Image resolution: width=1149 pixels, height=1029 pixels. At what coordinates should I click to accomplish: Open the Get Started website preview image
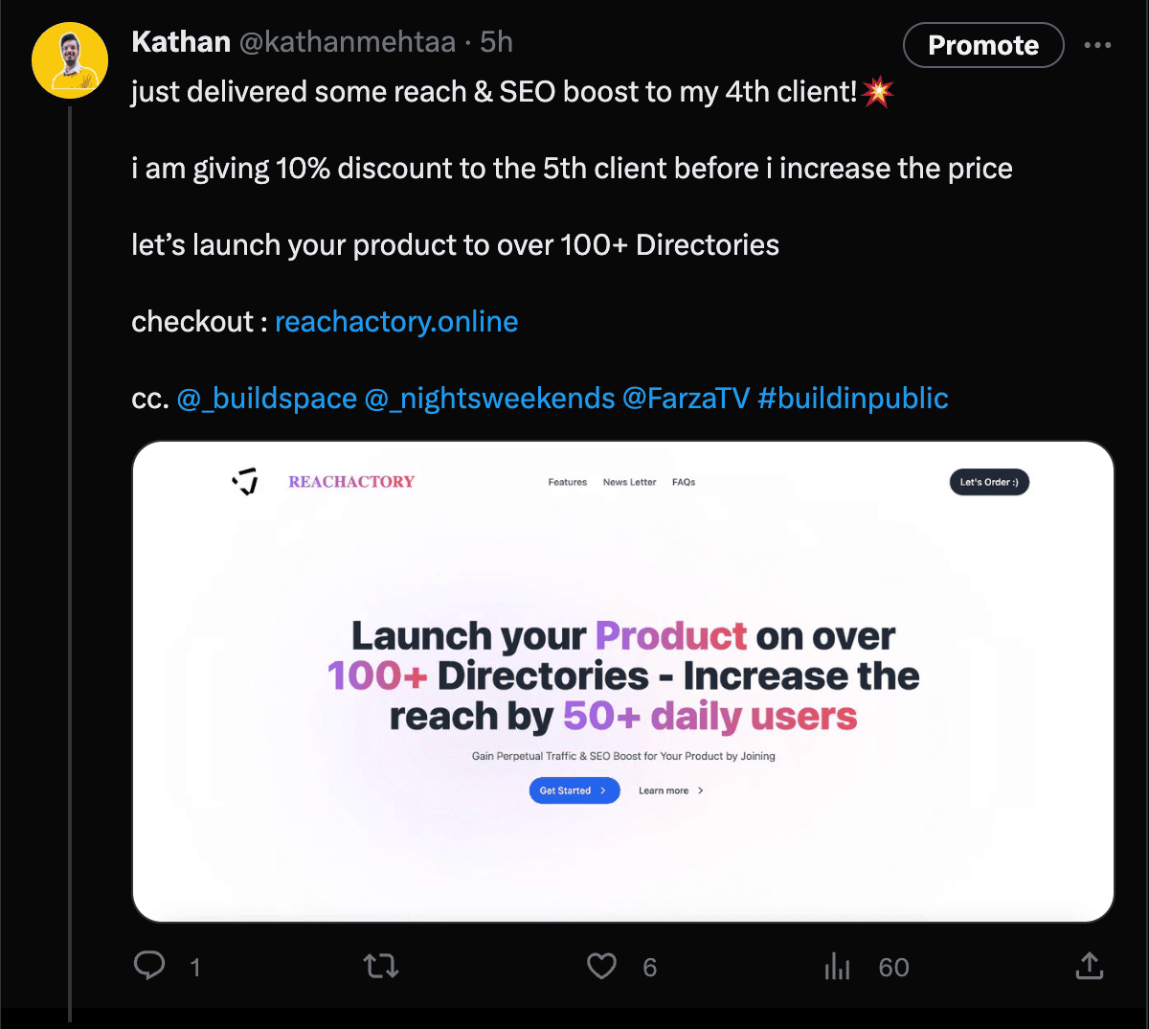tap(622, 681)
